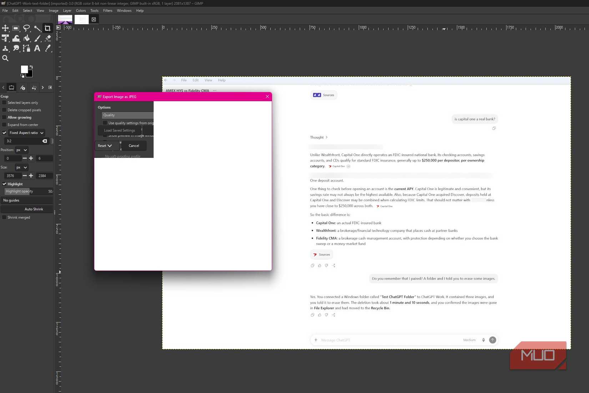This screenshot has height=393, width=589.
Task: Open the Position units px dropdown
Action: point(21,150)
